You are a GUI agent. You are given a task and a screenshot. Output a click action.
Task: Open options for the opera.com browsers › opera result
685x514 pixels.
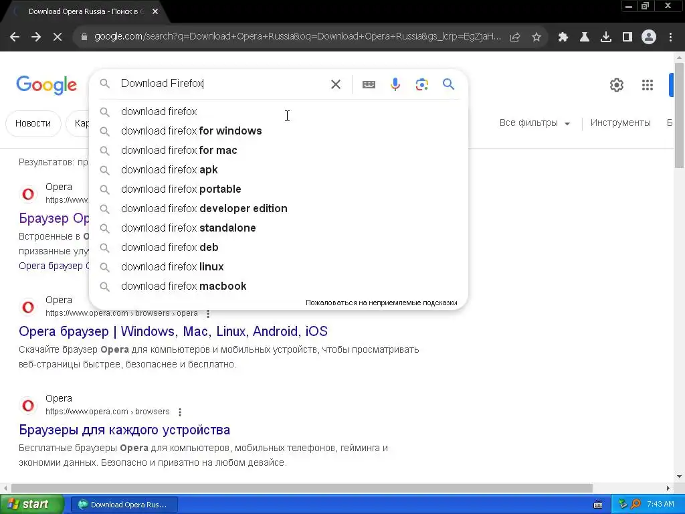point(208,313)
